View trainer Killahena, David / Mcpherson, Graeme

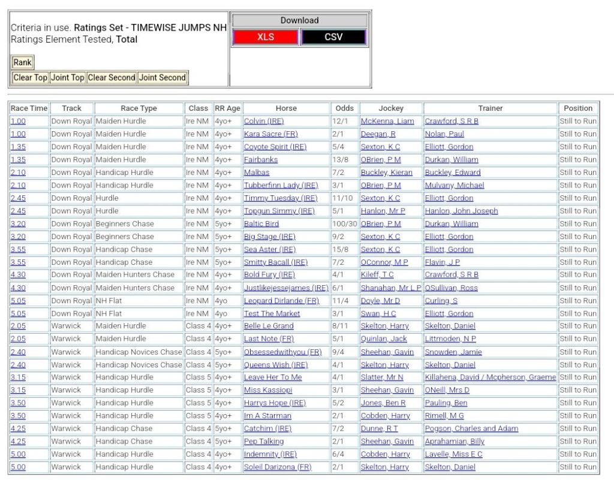coord(490,378)
